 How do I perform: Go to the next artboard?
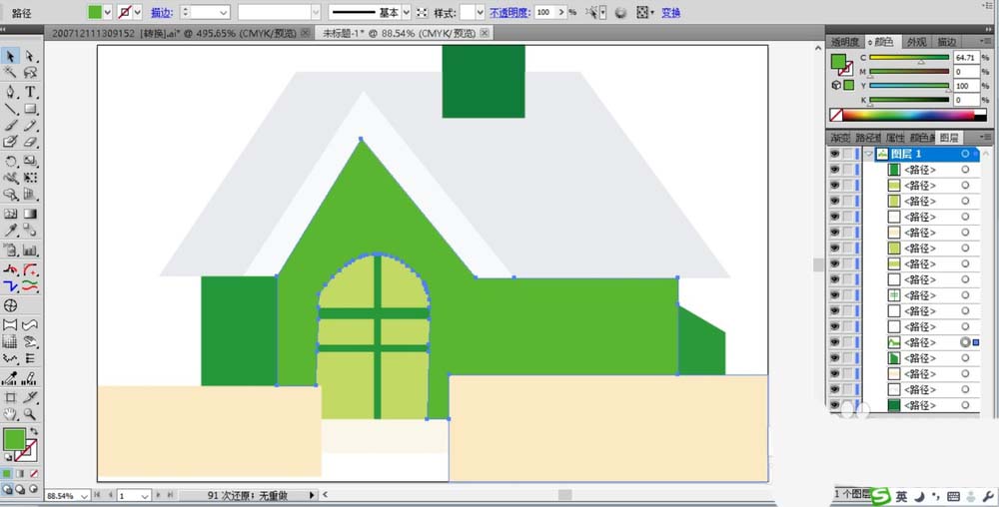pyautogui.click(x=159, y=495)
